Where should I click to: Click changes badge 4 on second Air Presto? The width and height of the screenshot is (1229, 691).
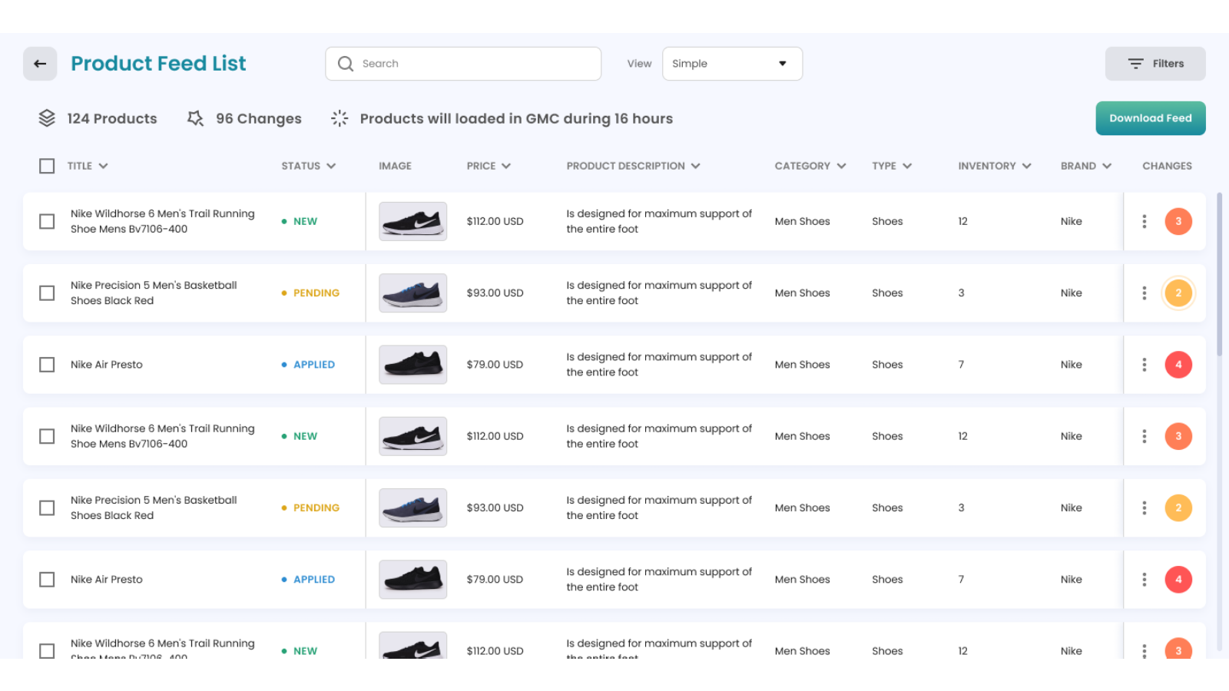tap(1178, 580)
